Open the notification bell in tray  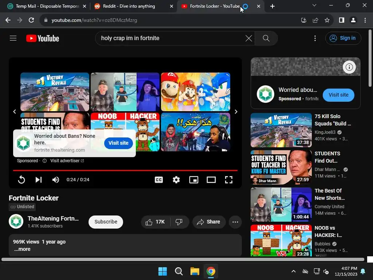pyautogui.click(x=363, y=271)
